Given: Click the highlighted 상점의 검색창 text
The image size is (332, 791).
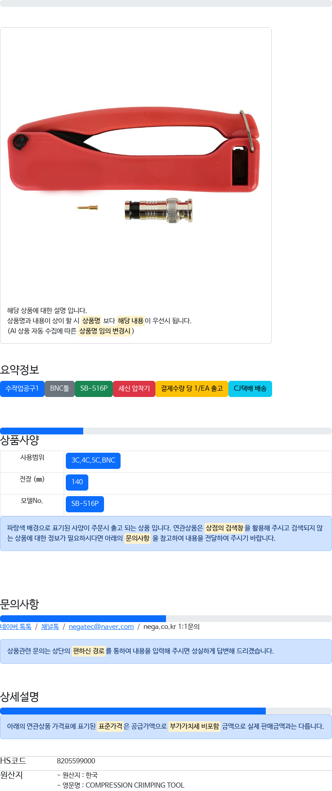Looking at the screenshot, I should click(x=225, y=528).
